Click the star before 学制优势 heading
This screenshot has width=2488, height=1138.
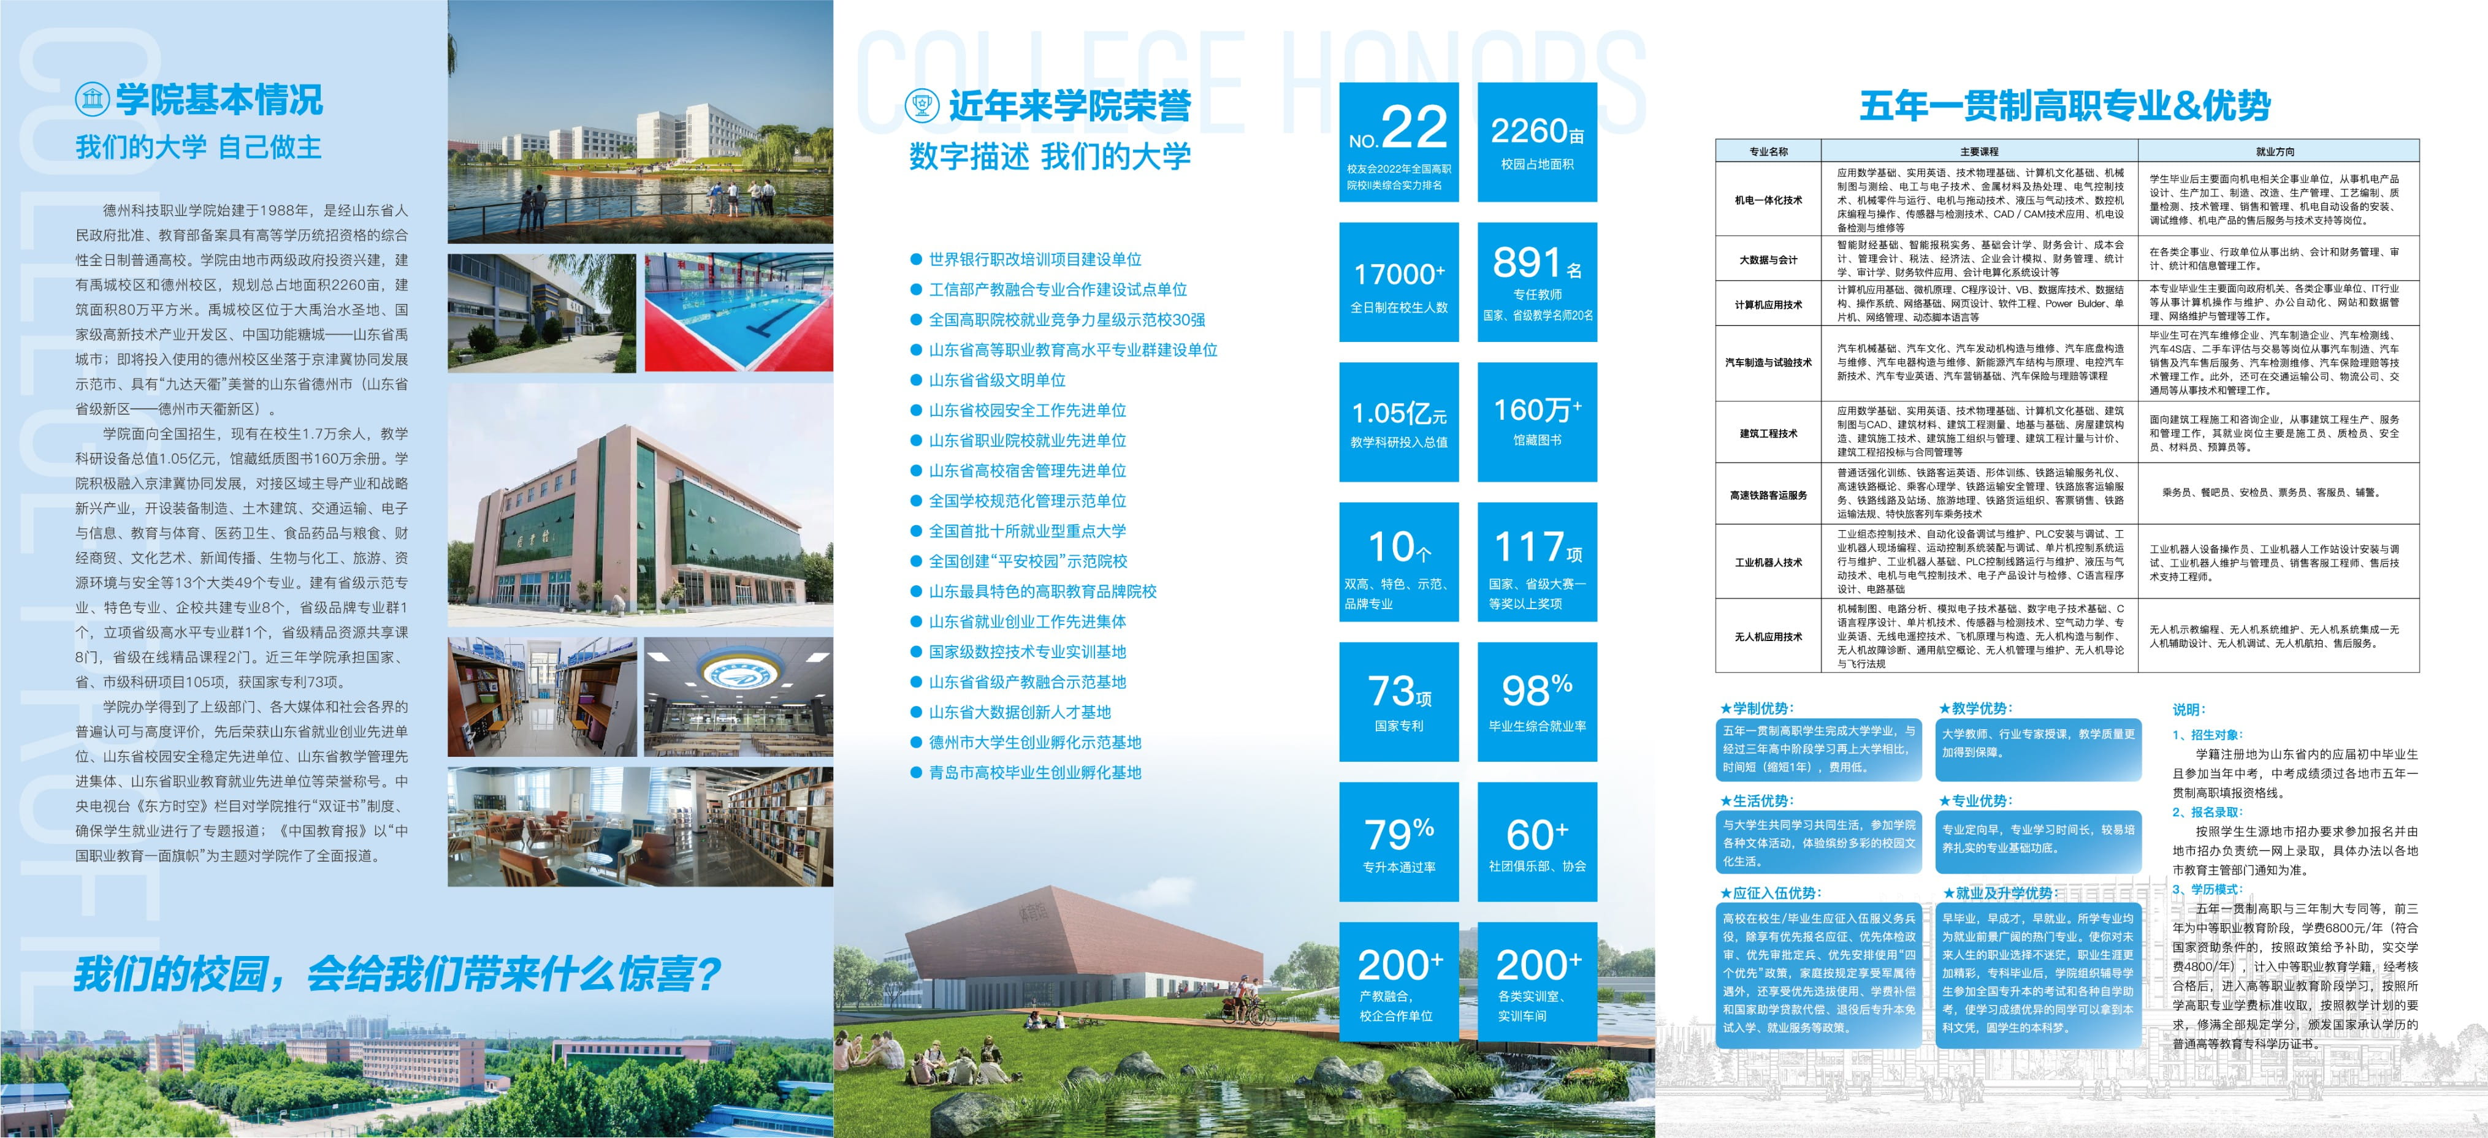tap(1725, 708)
